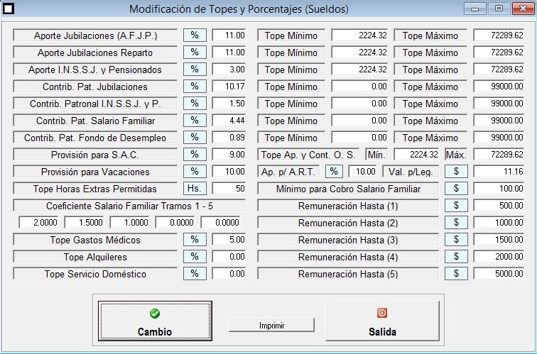The width and height of the screenshot is (537, 354).
Task: Select the first Coeficiente Salario Familiar field 2.0000
Action: 39,223
